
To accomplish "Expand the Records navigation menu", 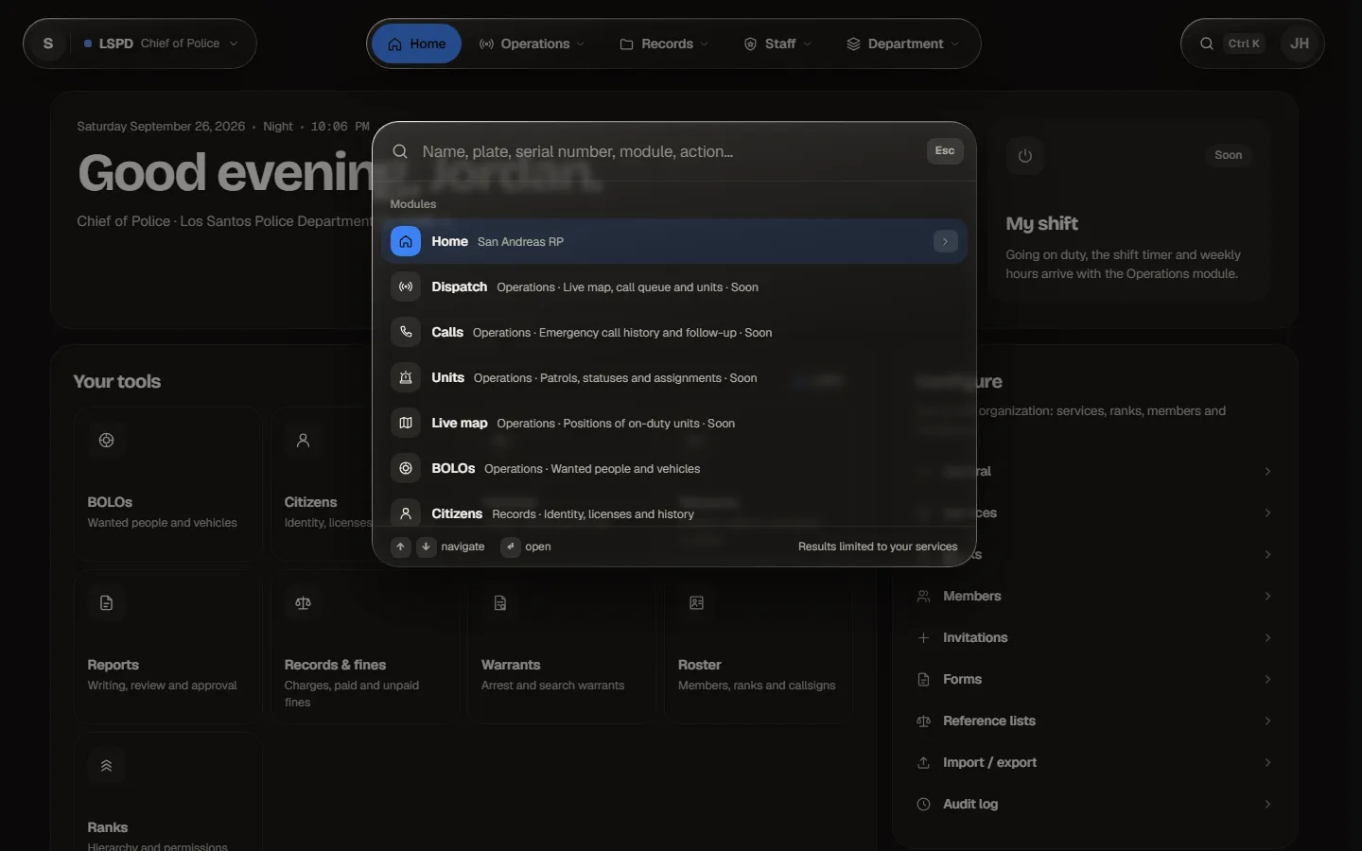I will [x=665, y=43].
